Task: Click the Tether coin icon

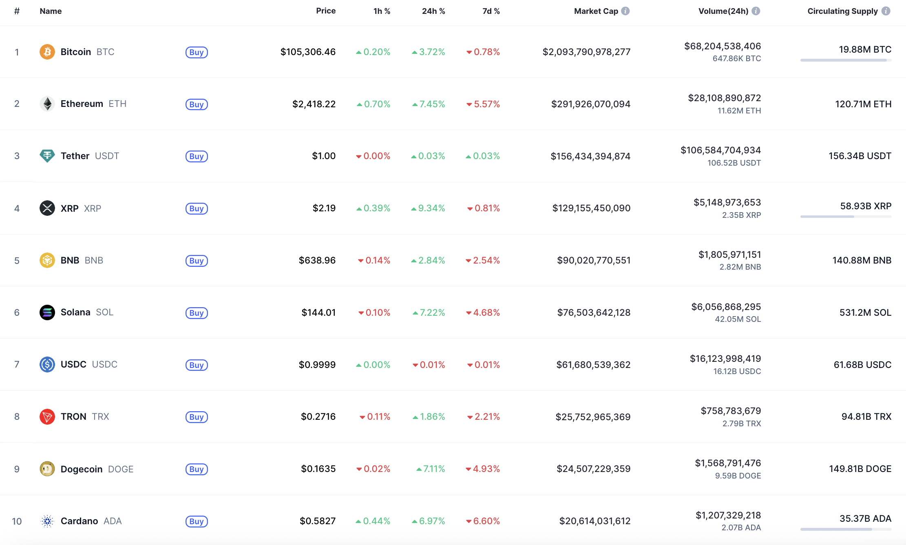Action: click(47, 156)
